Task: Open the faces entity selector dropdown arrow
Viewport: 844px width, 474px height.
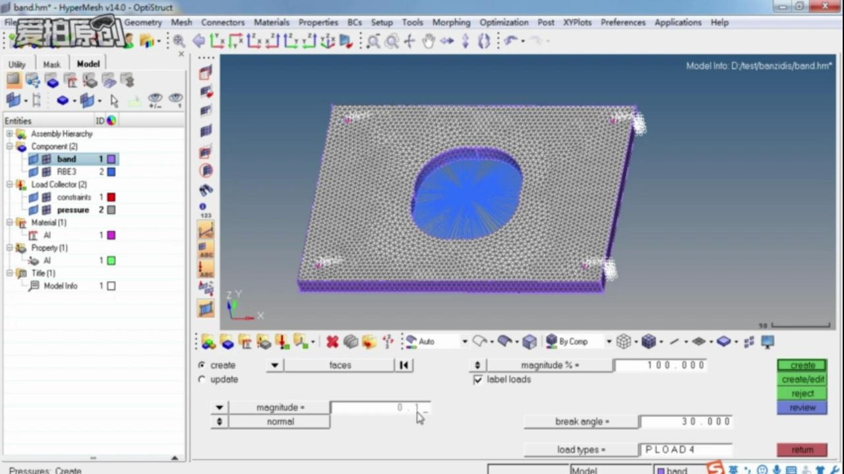Action: pyautogui.click(x=275, y=365)
